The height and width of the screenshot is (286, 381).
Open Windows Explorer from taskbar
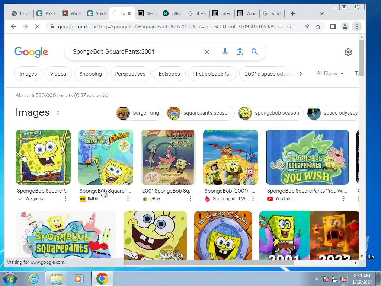click(x=56, y=279)
